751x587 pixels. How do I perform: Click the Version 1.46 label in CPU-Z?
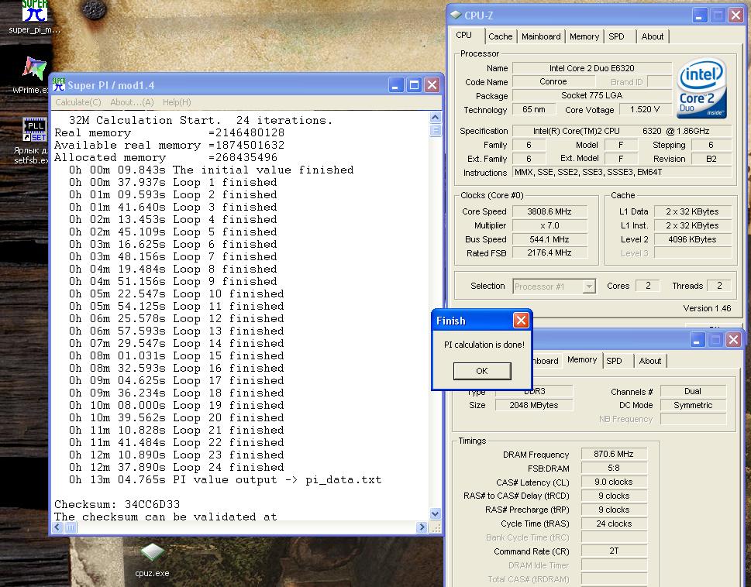707,308
